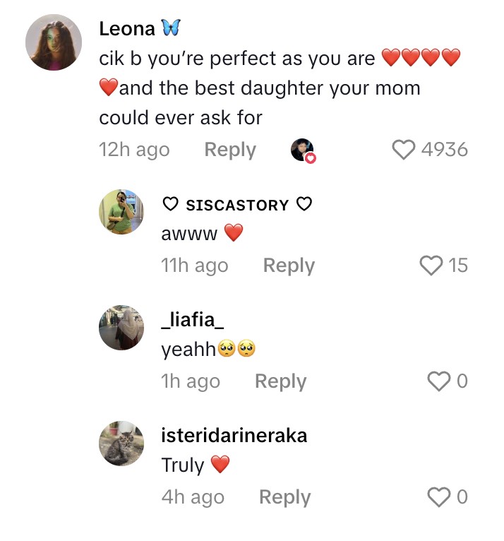Open isteridarineraka username link

click(x=234, y=436)
